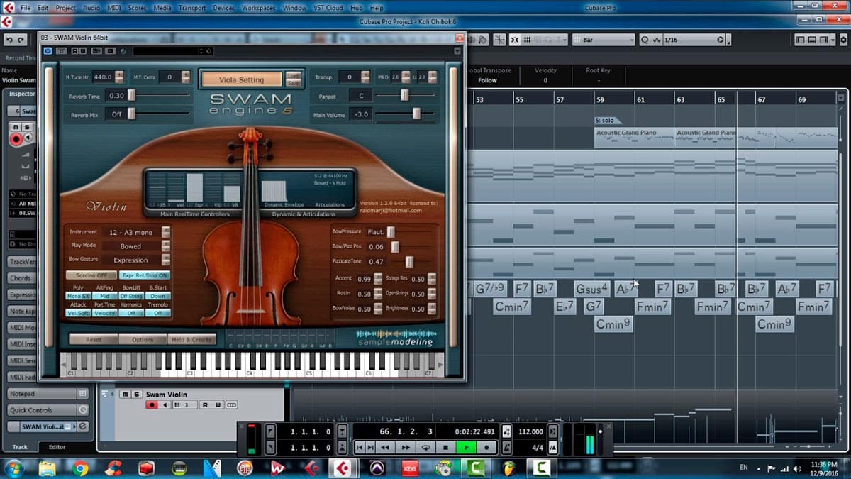Toggle the transport Cycle loop button

point(425,447)
